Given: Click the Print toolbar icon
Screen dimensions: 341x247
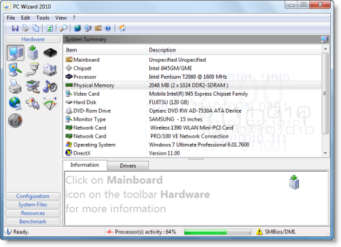Looking at the screenshot, I should pyautogui.click(x=25, y=28).
